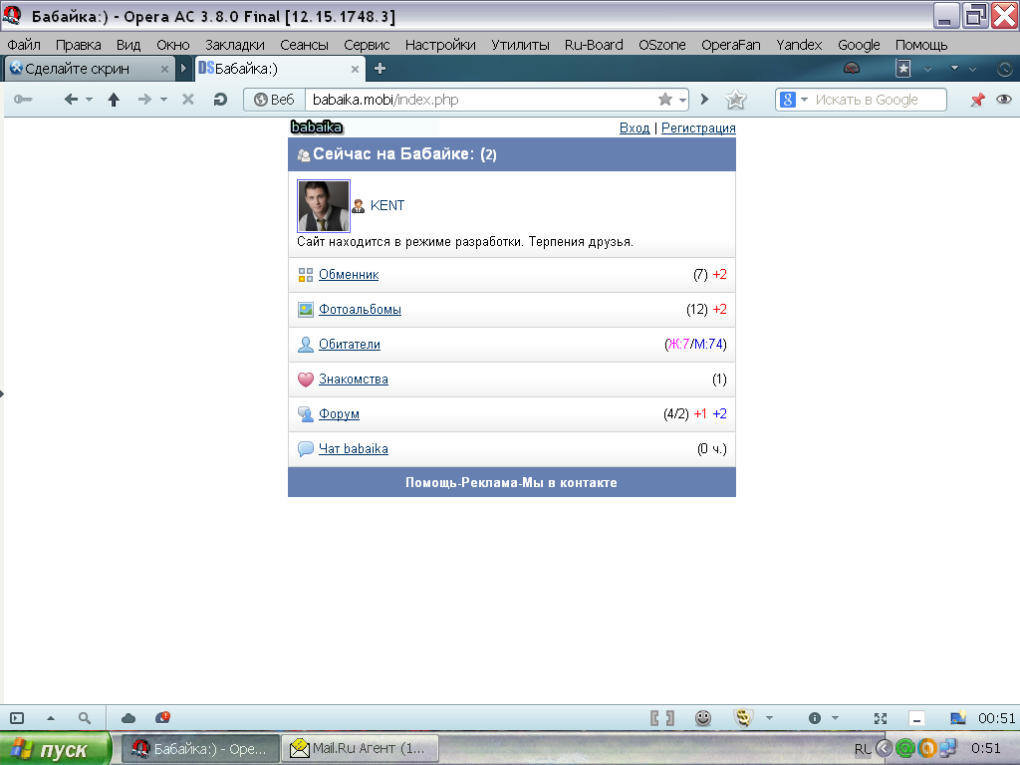Click the Up one level arrow icon

(x=114, y=100)
